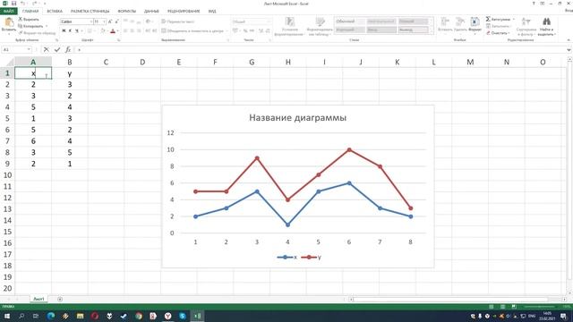Click legend entry for series y
The image size is (573, 322).
tap(311, 257)
